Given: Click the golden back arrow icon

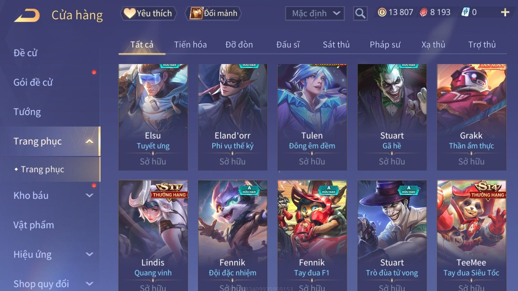Looking at the screenshot, I should pyautogui.click(x=27, y=15).
